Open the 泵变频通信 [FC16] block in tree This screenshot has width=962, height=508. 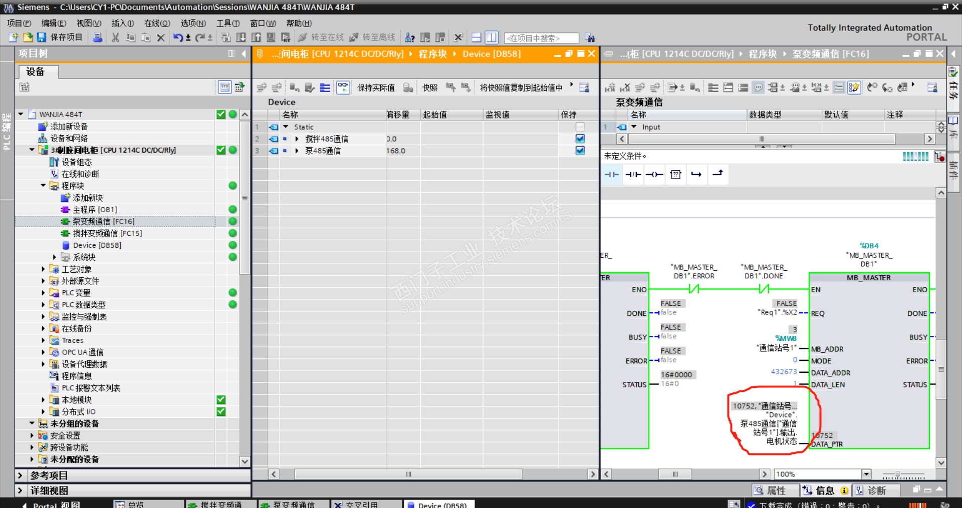[x=104, y=221]
